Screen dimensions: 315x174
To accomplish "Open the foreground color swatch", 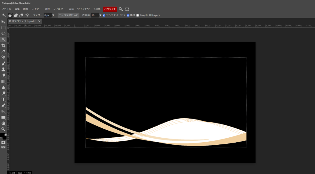I will coord(2,136).
